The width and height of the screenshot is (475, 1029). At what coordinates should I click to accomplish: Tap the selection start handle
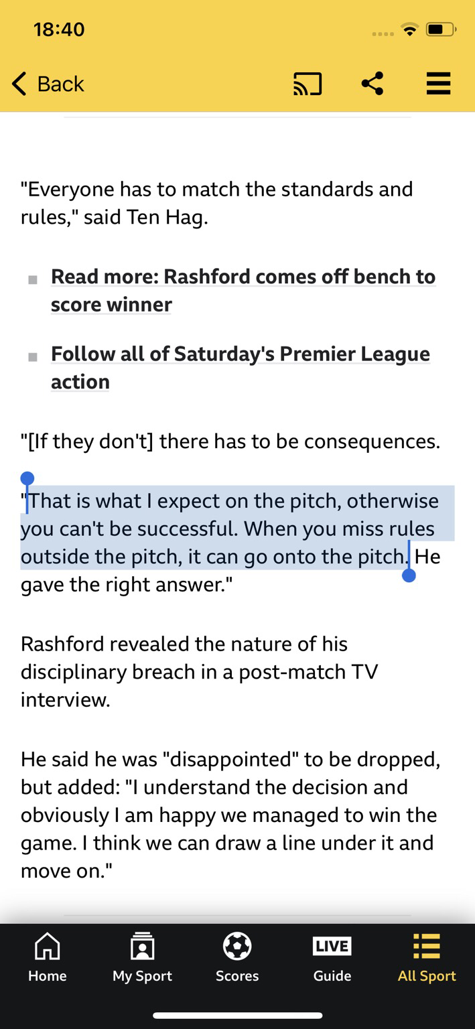[x=27, y=479]
